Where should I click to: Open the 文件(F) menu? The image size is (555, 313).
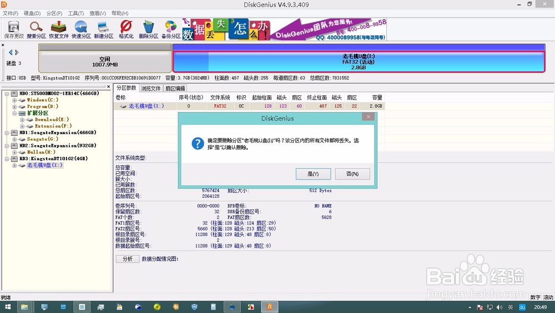10,13
